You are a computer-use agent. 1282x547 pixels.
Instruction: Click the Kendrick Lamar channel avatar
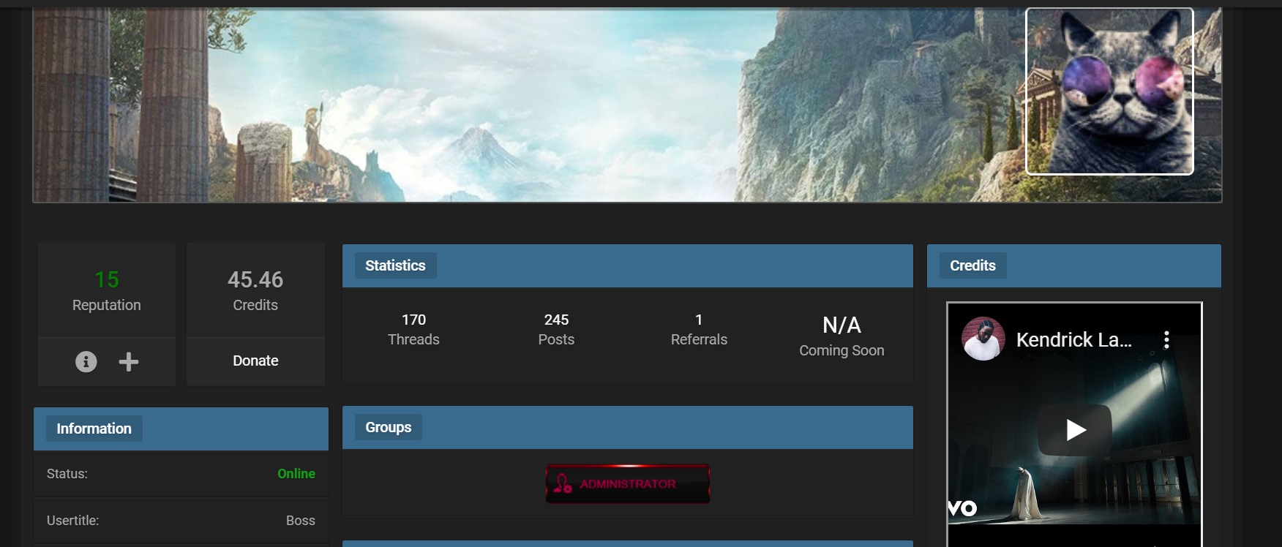click(983, 339)
